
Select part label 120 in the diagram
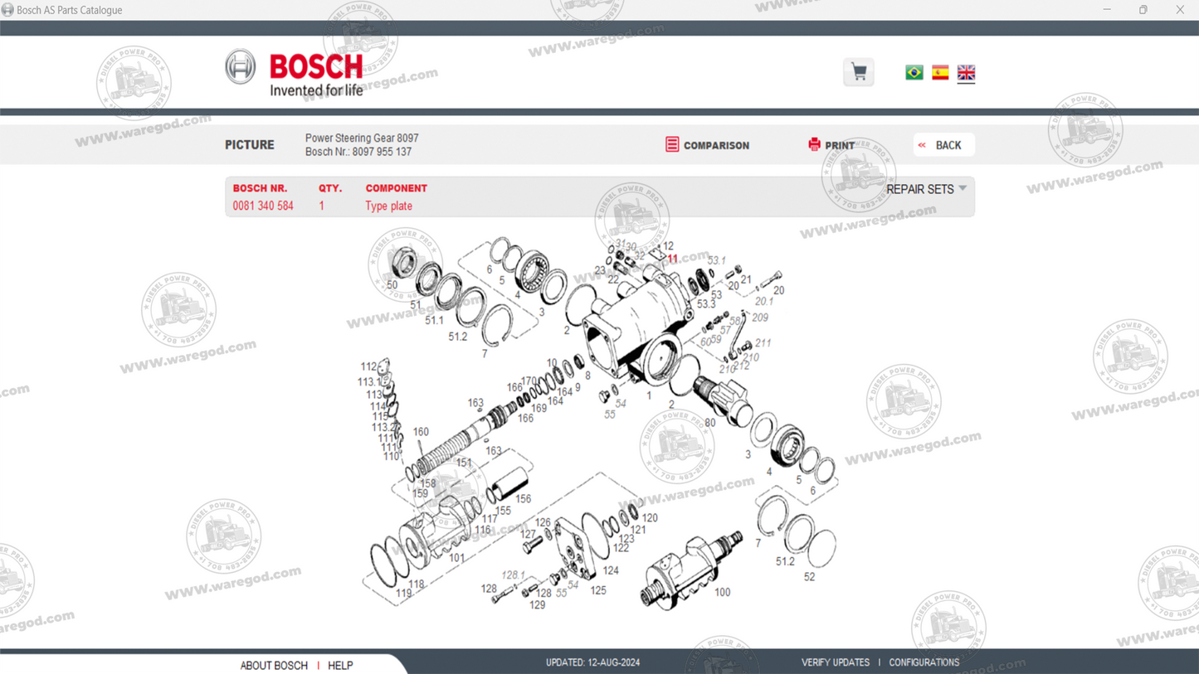(649, 517)
